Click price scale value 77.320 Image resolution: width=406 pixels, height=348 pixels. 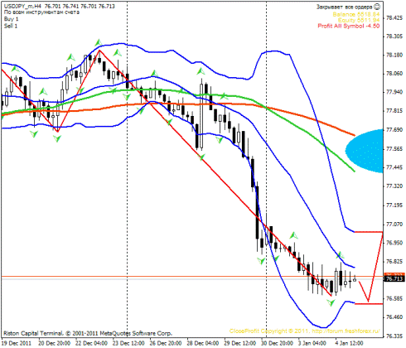pos(394,186)
